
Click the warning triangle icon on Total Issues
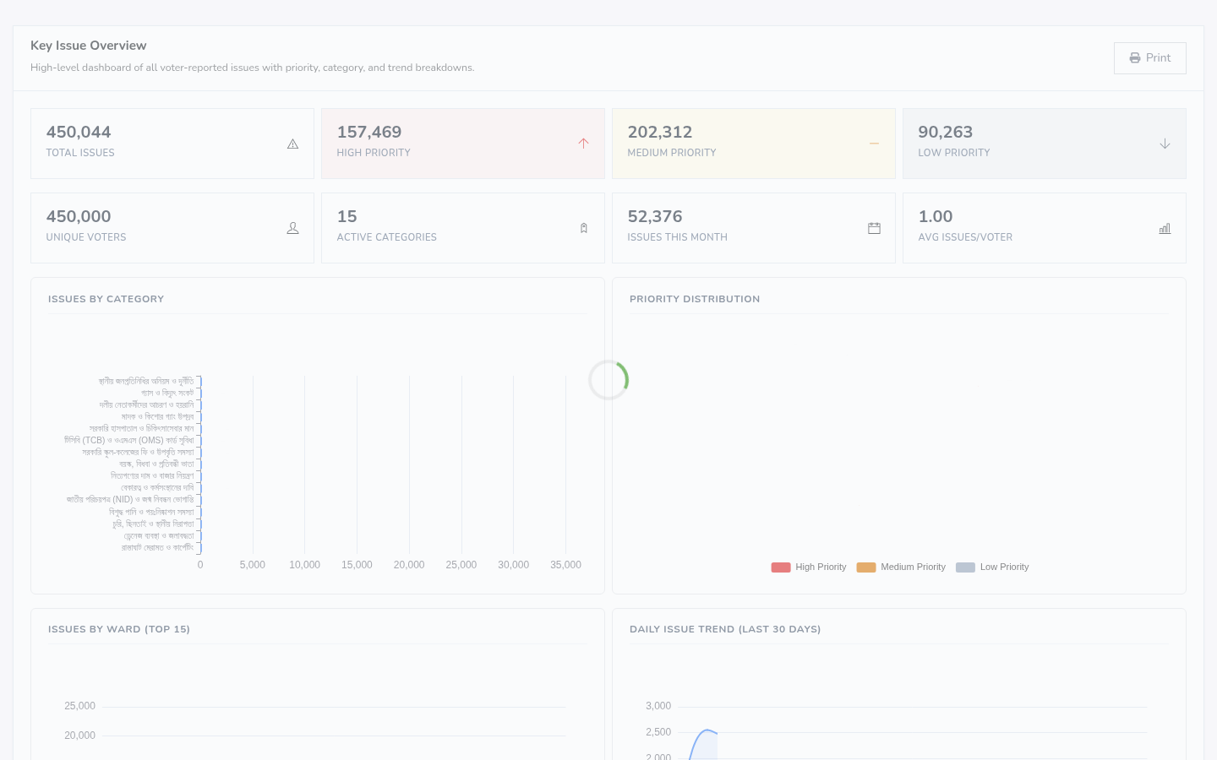pos(292,144)
